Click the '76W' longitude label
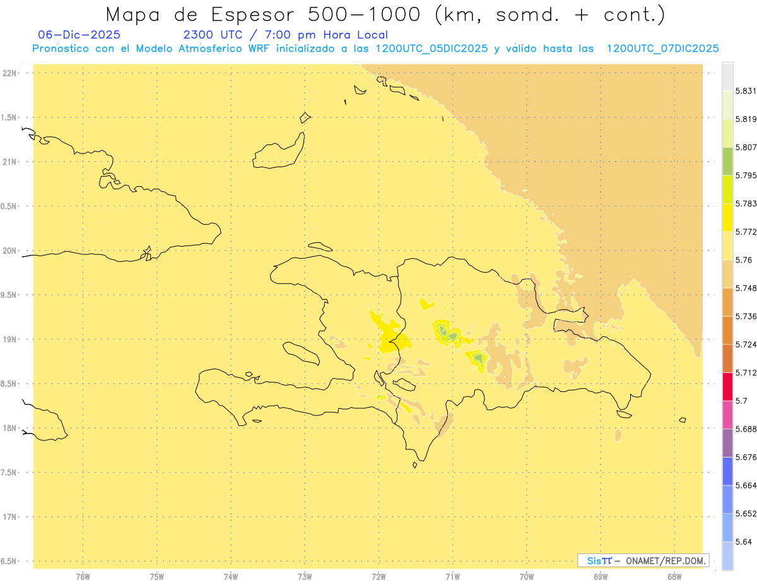Image resolution: width=757 pixels, height=585 pixels. [83, 576]
